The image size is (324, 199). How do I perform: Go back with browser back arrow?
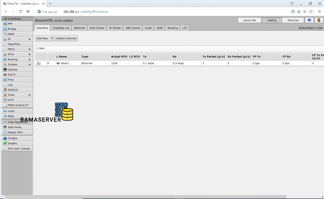pyautogui.click(x=6, y=12)
